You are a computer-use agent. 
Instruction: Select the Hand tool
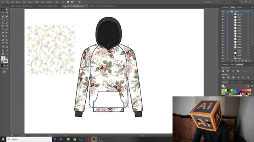tap(3, 54)
